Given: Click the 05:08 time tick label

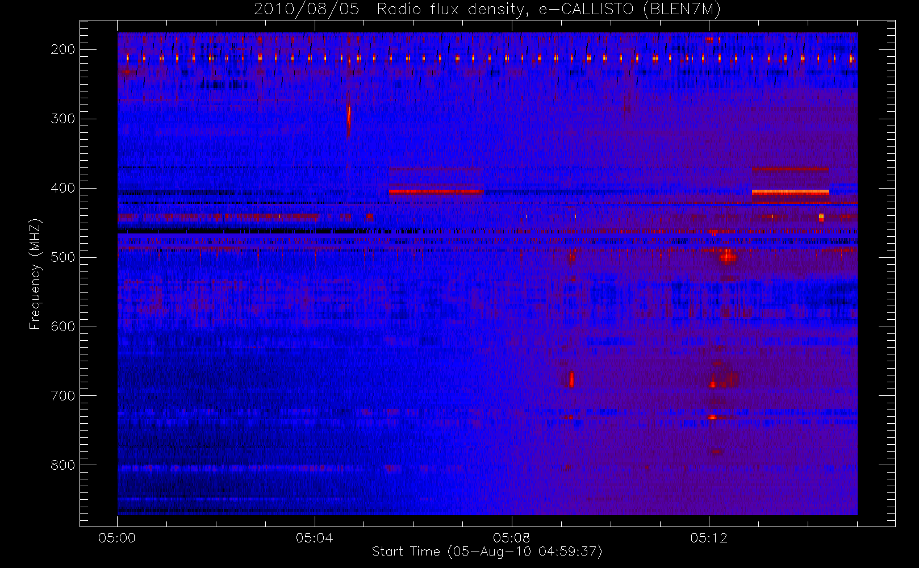Looking at the screenshot, I should click(511, 538).
